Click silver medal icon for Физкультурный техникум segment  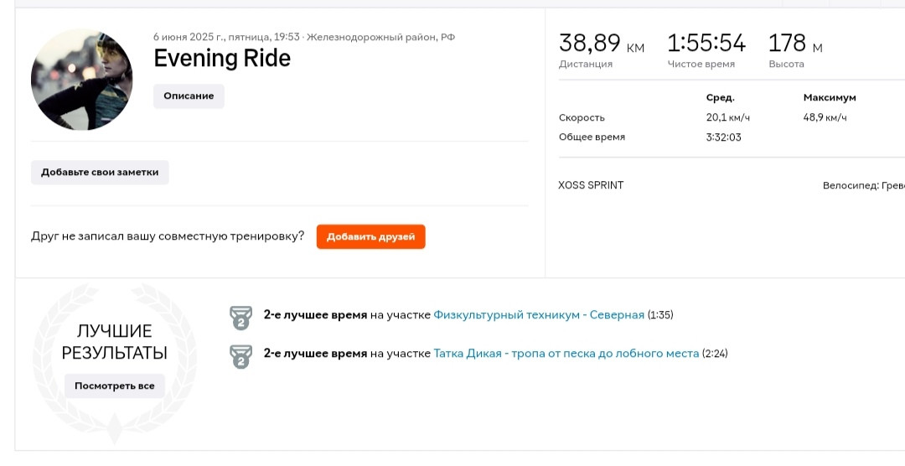click(240, 318)
